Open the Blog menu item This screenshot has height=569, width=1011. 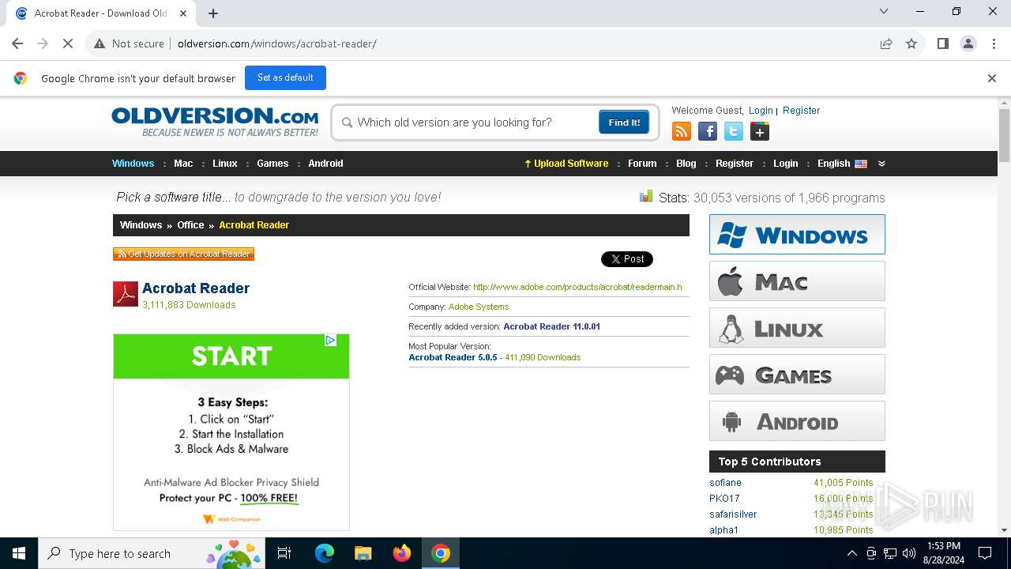686,164
